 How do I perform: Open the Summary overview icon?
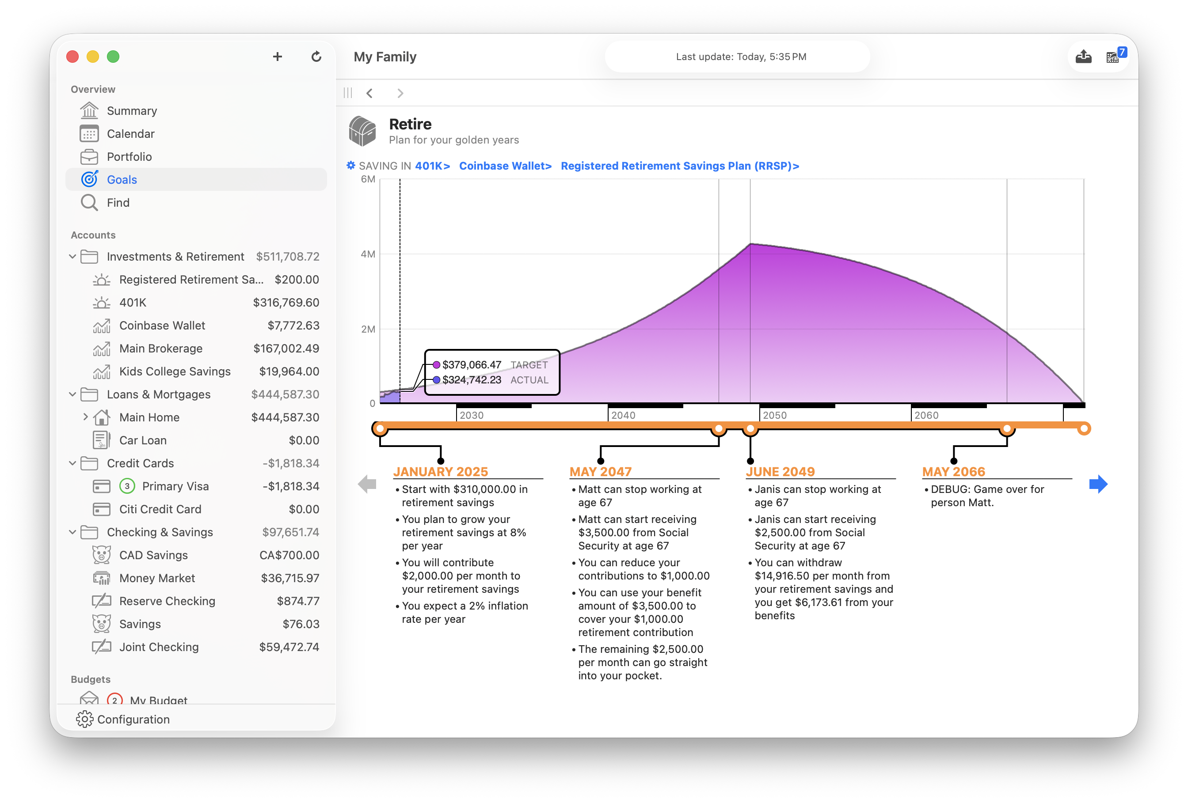coord(90,110)
